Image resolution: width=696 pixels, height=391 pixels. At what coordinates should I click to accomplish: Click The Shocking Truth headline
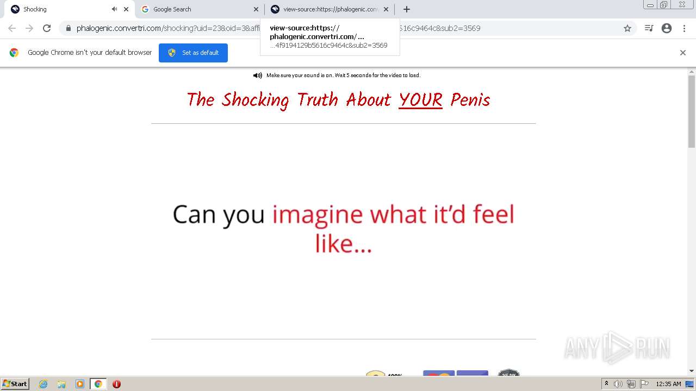click(338, 100)
